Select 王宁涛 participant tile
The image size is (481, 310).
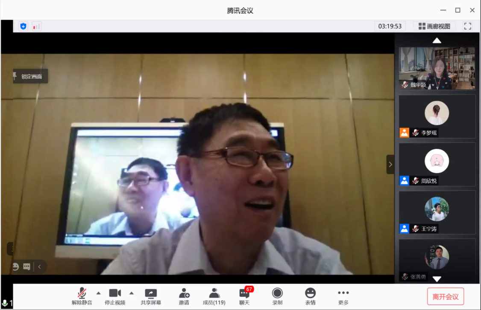[437, 213]
